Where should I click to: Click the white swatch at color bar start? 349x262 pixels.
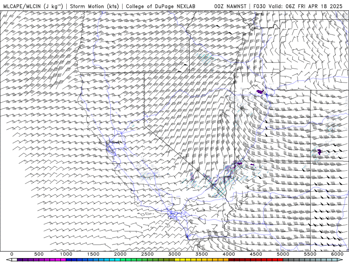14,260
